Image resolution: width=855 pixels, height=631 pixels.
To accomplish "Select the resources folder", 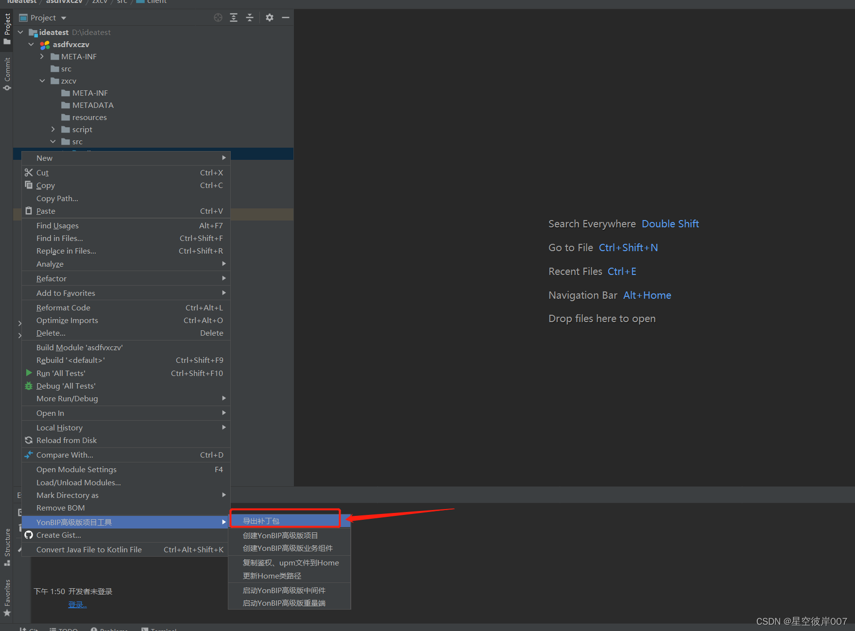I will (84, 117).
